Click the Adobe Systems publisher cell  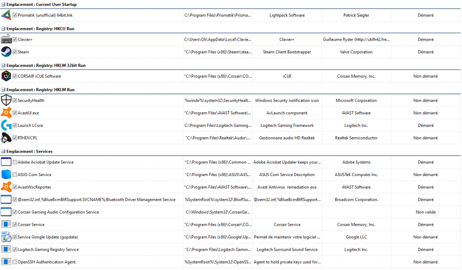pos(356,162)
